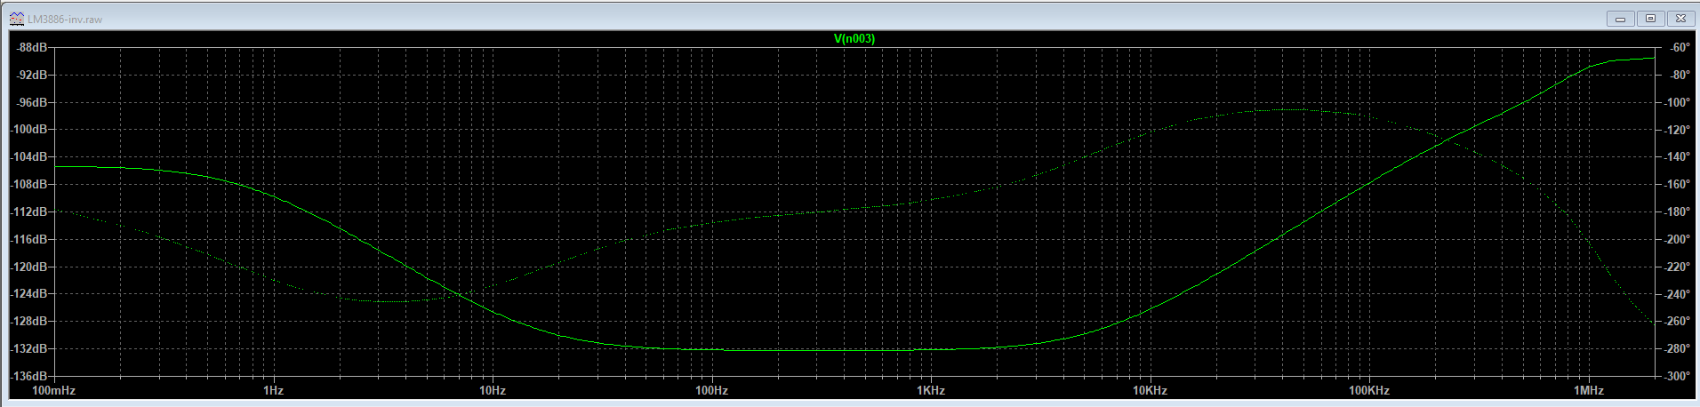Click the -132dB magnitude axis label

coord(28,348)
